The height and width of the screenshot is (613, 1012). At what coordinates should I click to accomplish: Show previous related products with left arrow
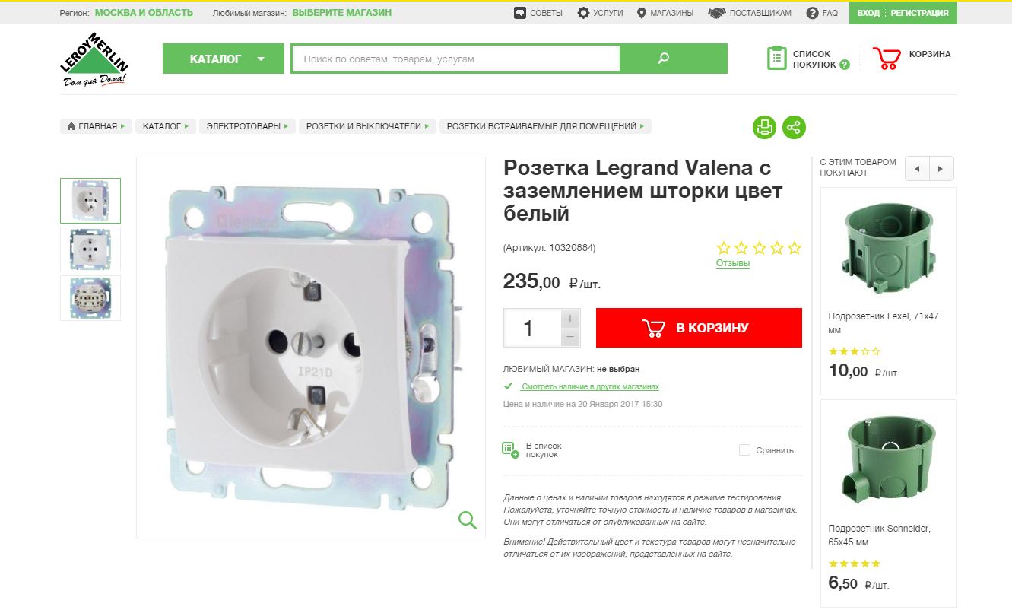[x=917, y=169]
